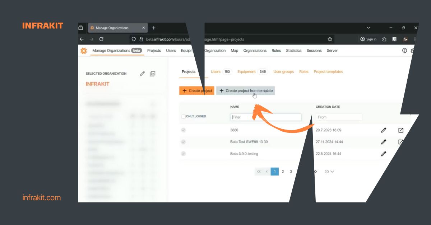This screenshot has width=431, height=225.
Task: Open Organizations in the top navbar
Action: pos(255,51)
